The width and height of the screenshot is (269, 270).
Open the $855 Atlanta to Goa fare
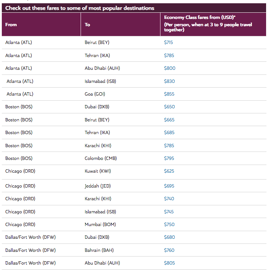point(169,94)
